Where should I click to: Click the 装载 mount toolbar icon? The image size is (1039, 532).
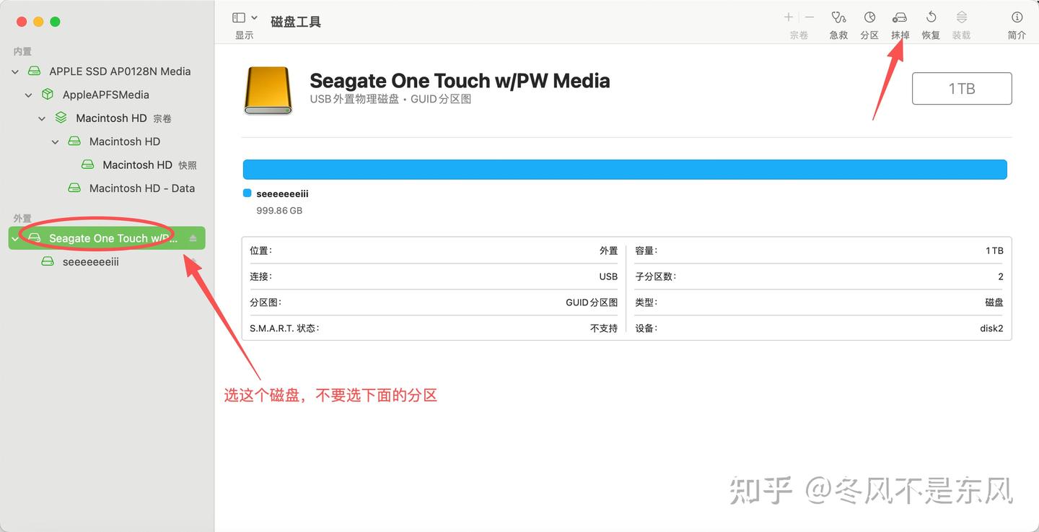[961, 17]
